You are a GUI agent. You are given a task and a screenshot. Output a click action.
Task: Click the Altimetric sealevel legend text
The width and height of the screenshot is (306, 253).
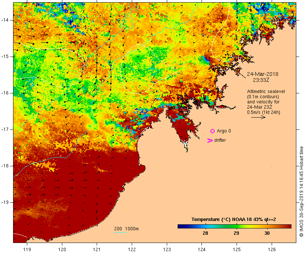pyautogui.click(x=266, y=92)
